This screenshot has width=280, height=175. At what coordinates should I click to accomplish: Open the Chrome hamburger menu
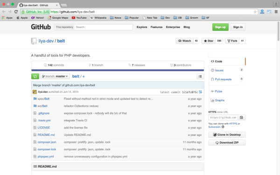point(276,12)
